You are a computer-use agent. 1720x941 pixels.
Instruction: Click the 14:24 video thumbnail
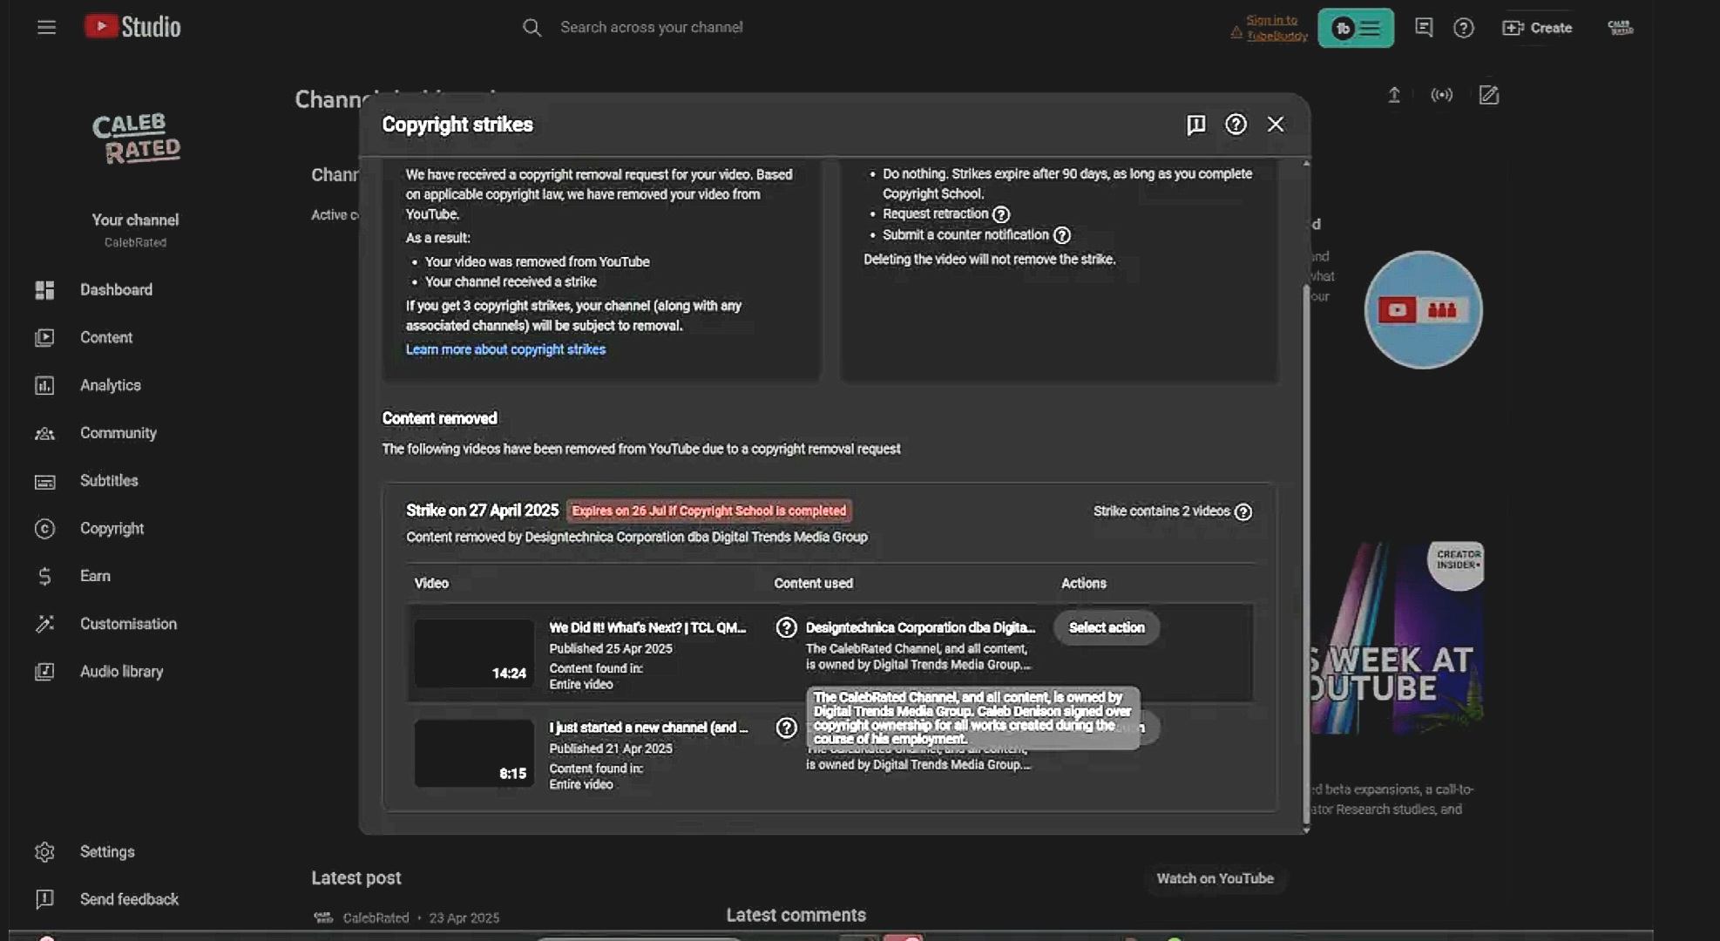tap(474, 653)
